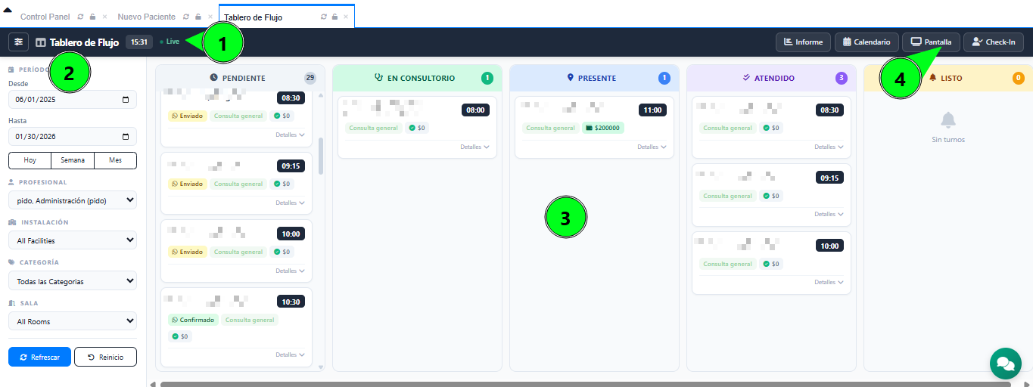This screenshot has height=387, width=1033.
Task: Switch to the Control Panel tab
Action: (x=45, y=17)
